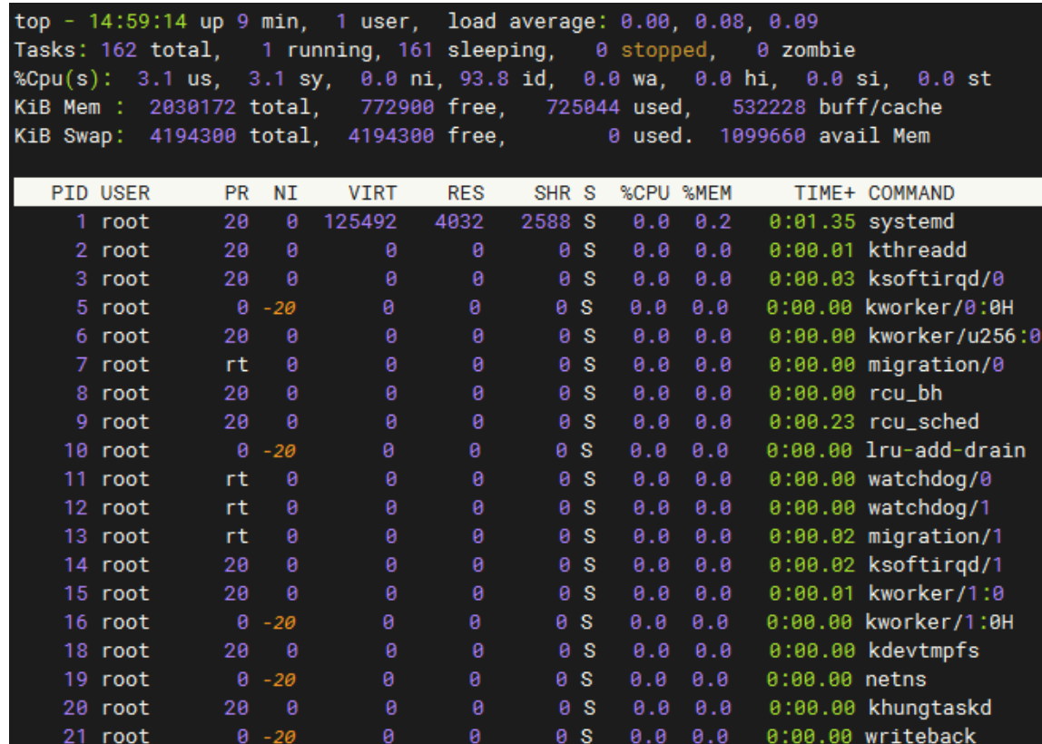Screen dimensions: 1042x744
Task: Click the 161 sleeping count
Action: click(416, 50)
